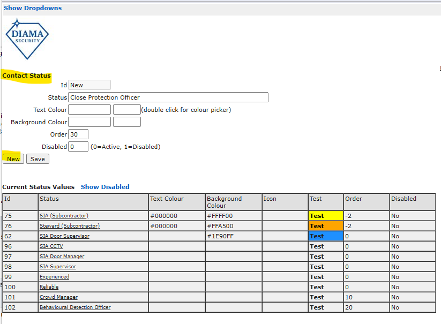Click the first Text Colour input box
441x324 pixels.
[x=89, y=110]
